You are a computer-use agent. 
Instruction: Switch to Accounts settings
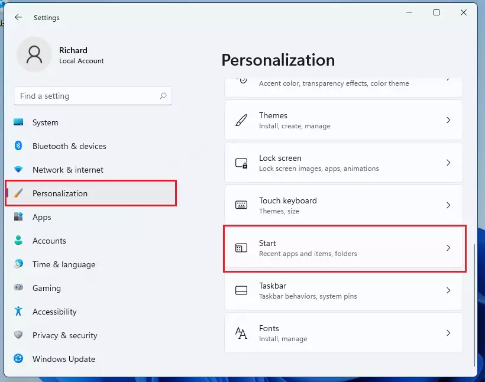[91, 241]
